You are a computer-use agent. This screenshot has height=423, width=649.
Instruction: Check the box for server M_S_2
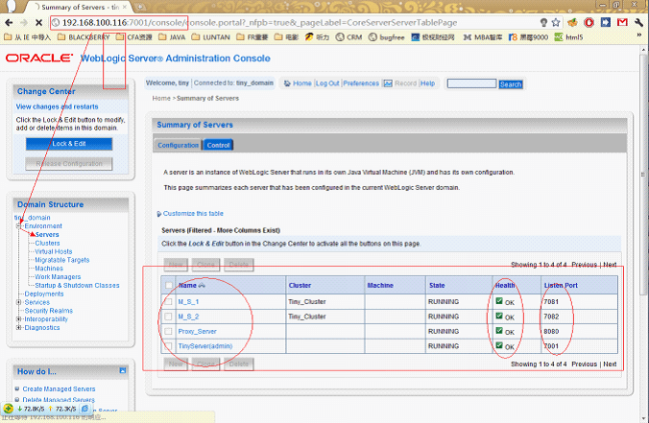pos(168,317)
